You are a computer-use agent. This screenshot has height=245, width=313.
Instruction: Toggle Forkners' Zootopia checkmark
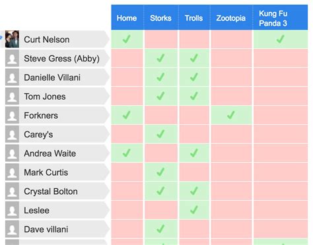click(x=231, y=115)
